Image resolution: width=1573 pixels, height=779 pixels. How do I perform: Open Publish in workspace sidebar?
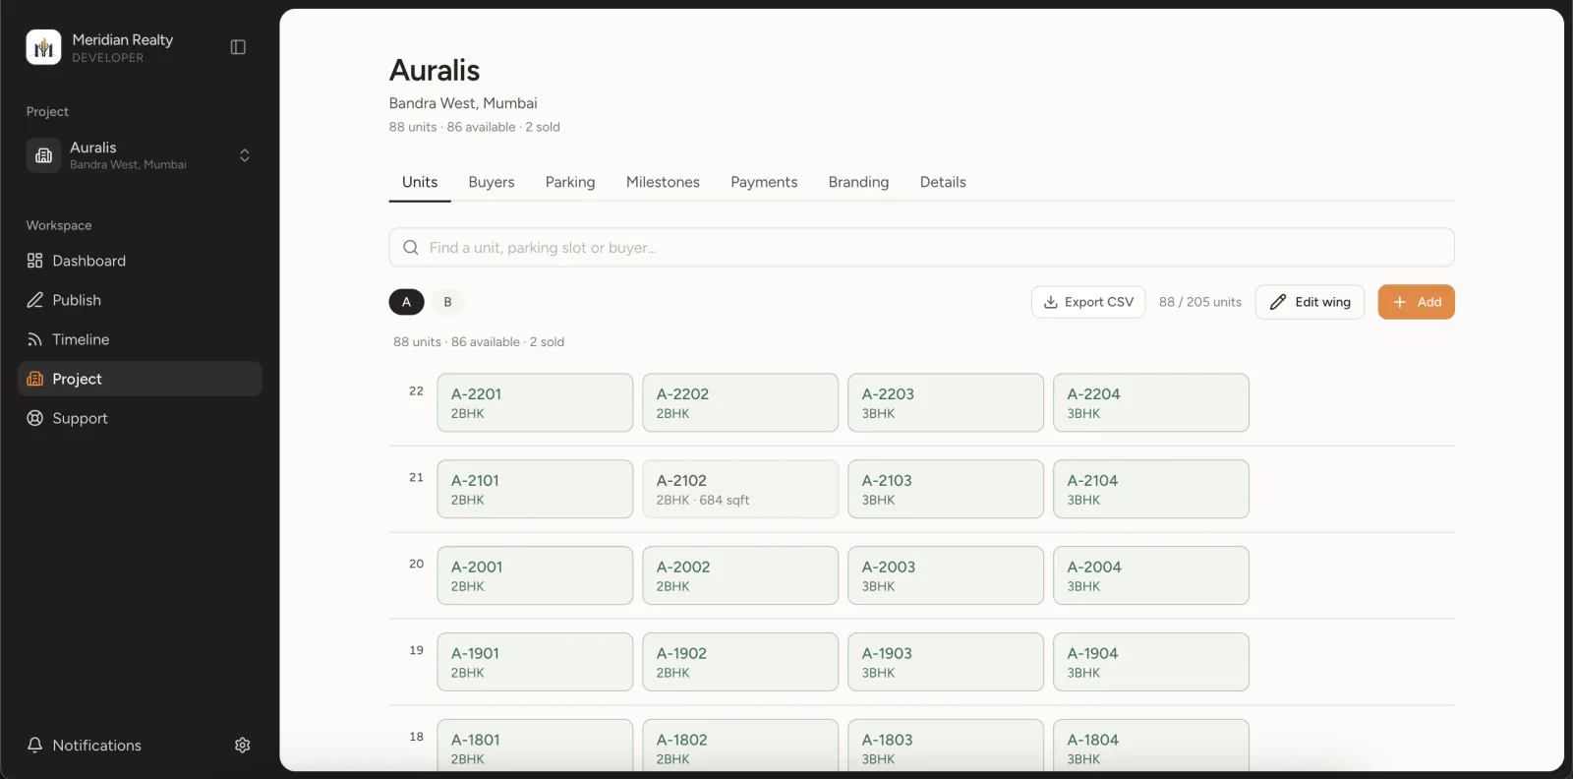(140, 300)
